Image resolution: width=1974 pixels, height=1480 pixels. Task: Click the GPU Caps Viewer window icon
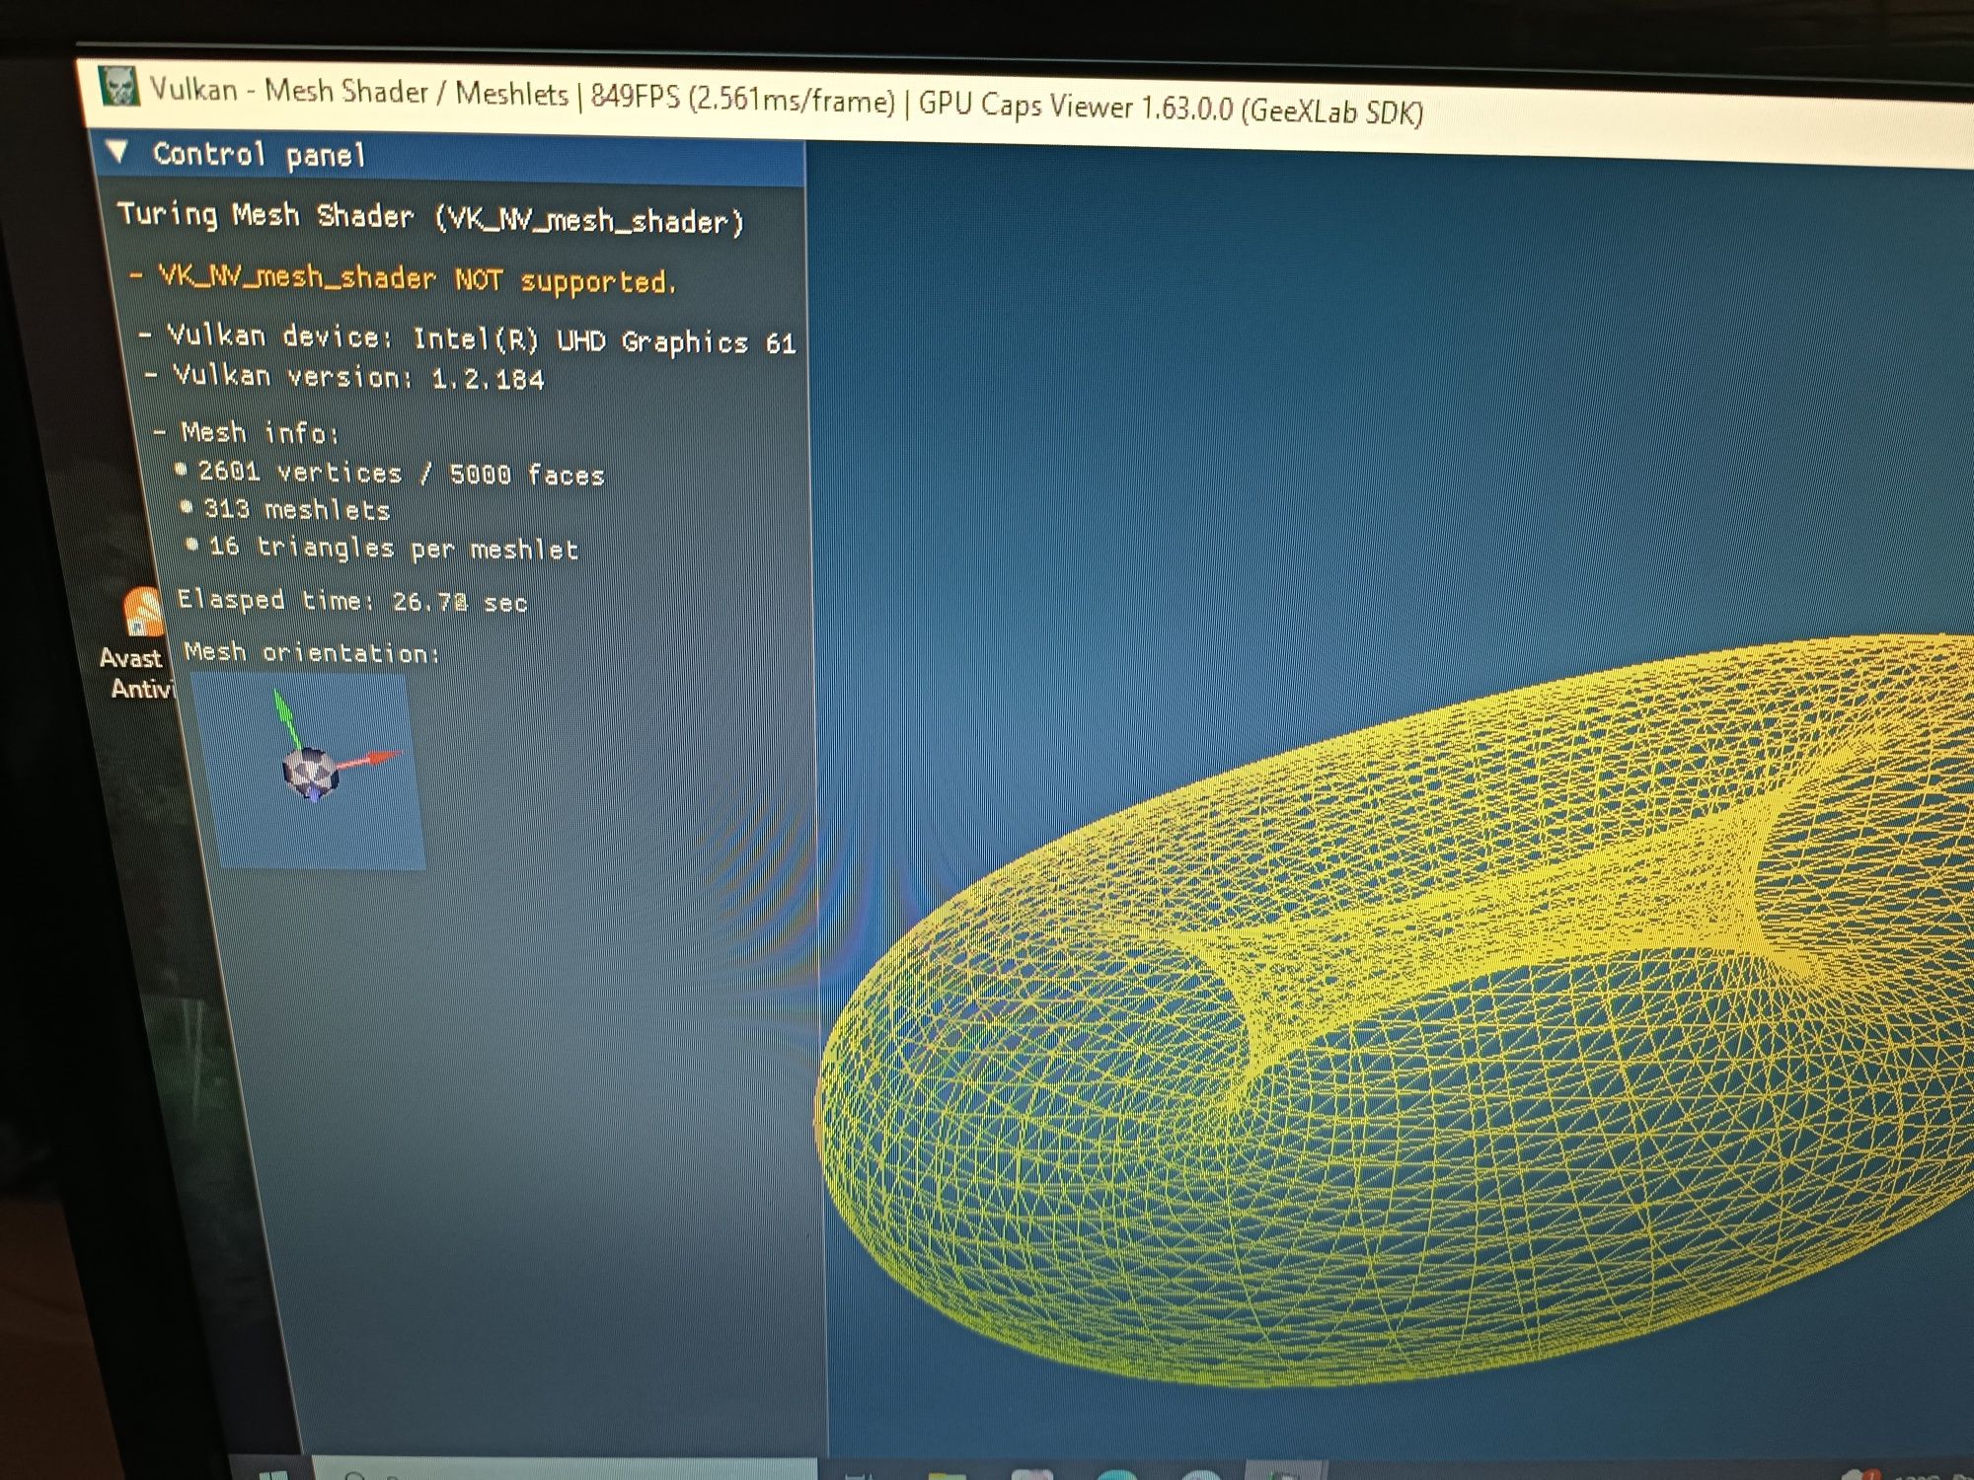pyautogui.click(x=119, y=87)
